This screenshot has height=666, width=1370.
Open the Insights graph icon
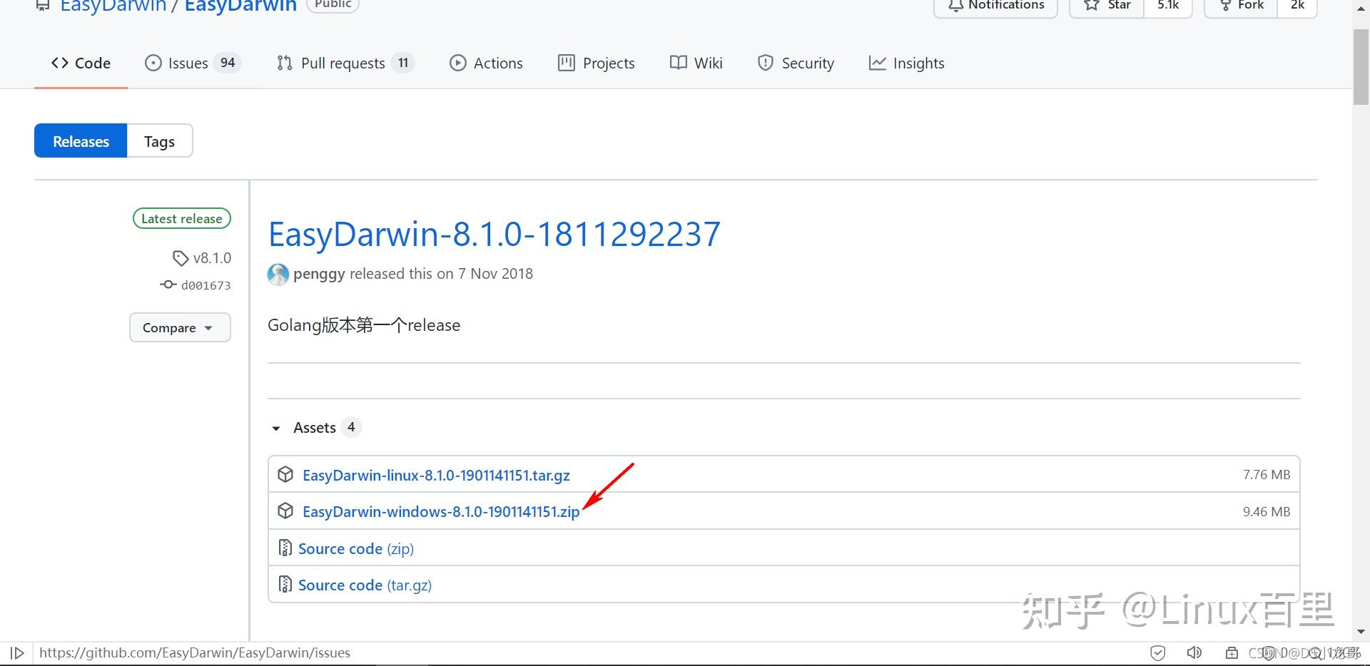877,63
